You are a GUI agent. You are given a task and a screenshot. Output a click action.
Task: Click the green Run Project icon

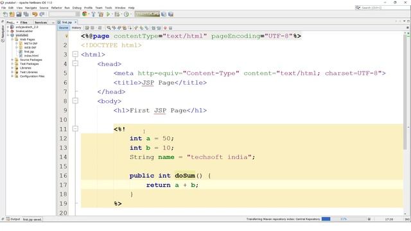tap(108, 14)
